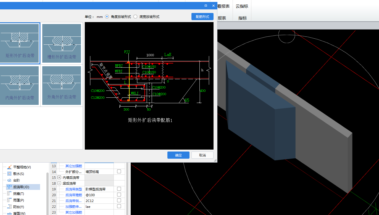Click the FJJ label in the diagram

(x=127, y=52)
